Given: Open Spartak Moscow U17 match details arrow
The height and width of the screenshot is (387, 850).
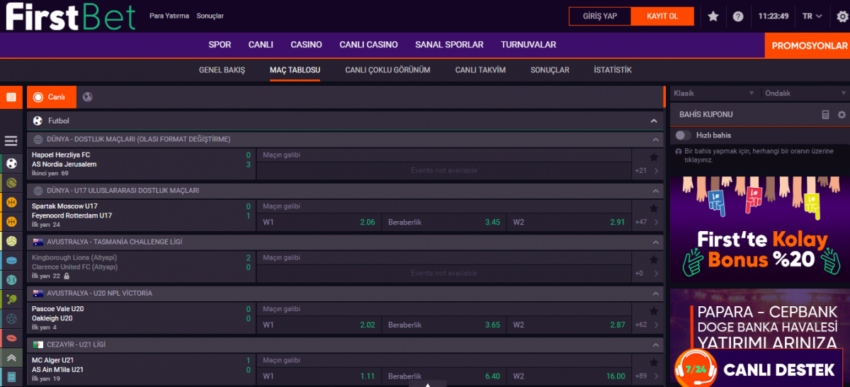Looking at the screenshot, I should click(656, 222).
